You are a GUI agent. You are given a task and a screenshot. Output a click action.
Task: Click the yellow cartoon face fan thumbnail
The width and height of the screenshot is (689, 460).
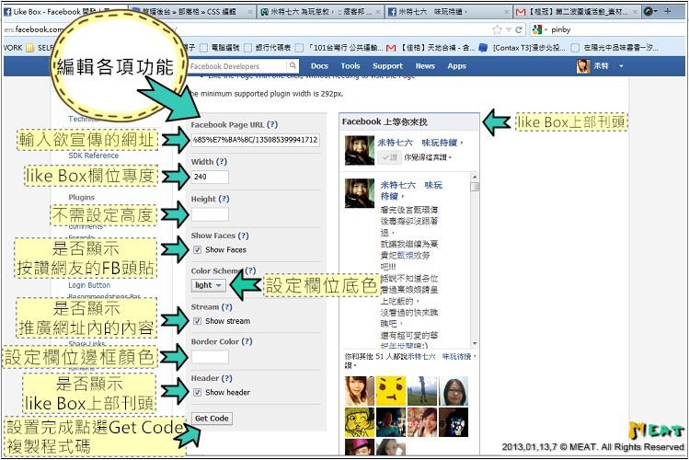391,391
